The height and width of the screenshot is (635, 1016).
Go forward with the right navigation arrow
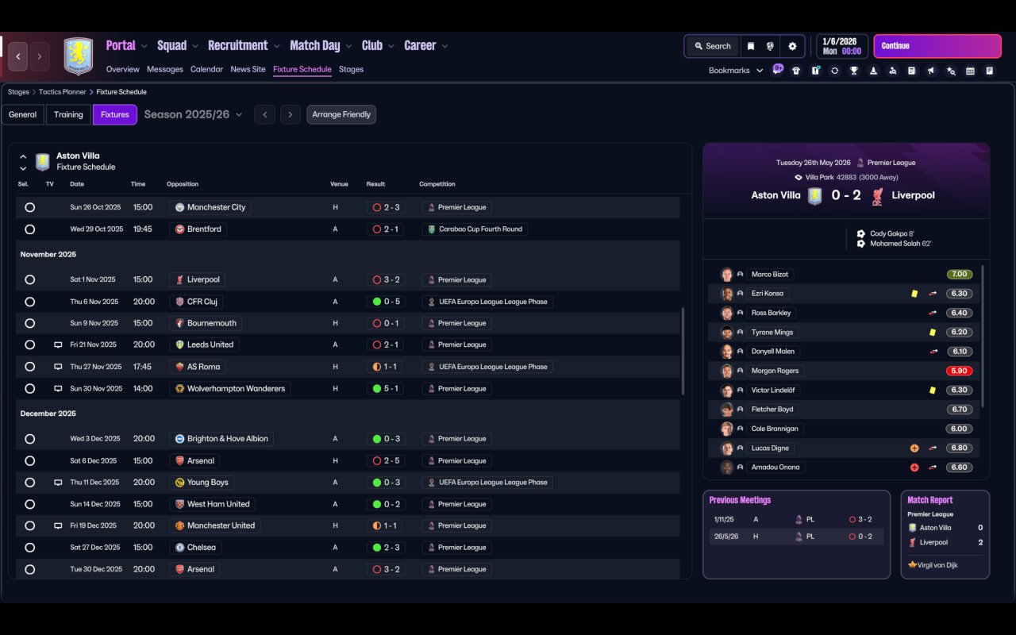[40, 56]
